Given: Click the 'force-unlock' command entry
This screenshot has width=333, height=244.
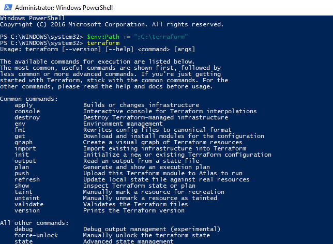Looking at the screenshot, I should (x=36, y=235).
